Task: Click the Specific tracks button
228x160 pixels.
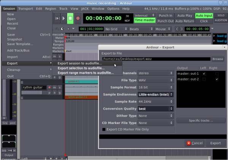Action: point(201,121)
